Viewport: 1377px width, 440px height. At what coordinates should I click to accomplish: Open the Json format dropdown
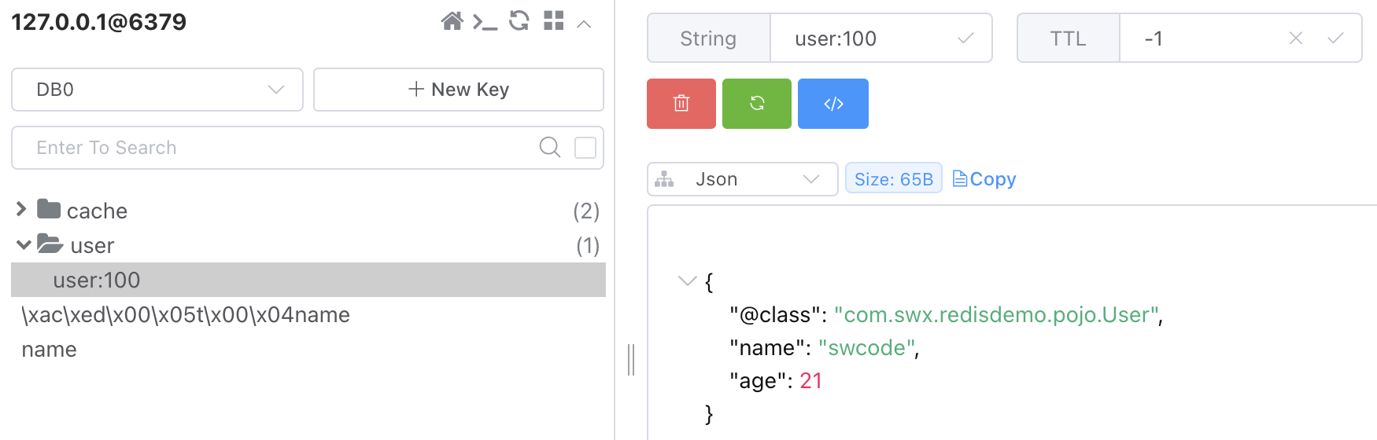[742, 179]
